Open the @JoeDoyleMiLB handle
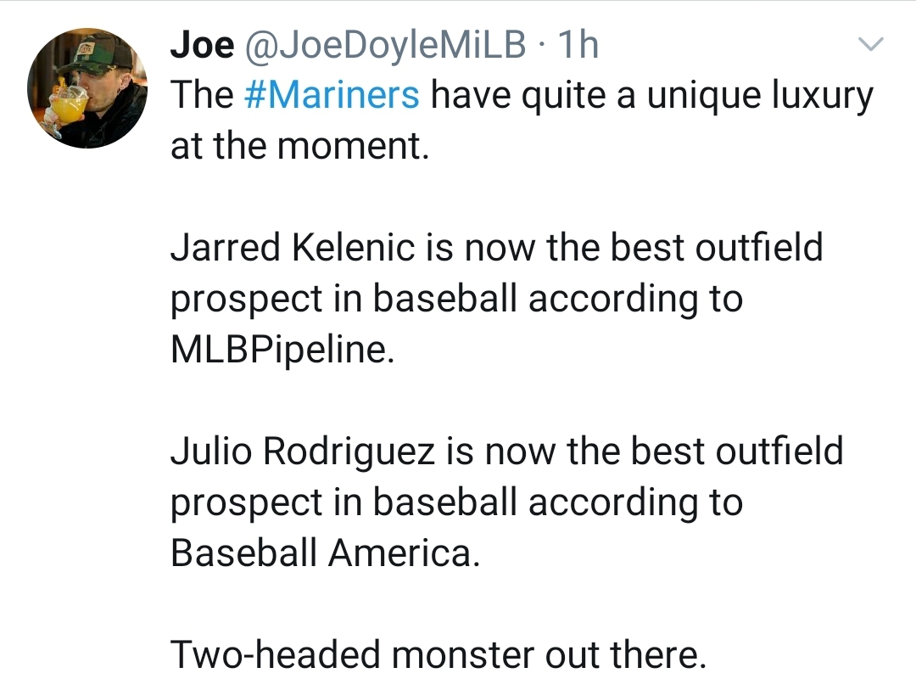The height and width of the screenshot is (690, 916). 385,45
